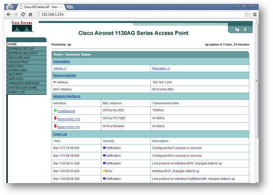
Task: Go to the browser Home page icon
Action: 30,14
